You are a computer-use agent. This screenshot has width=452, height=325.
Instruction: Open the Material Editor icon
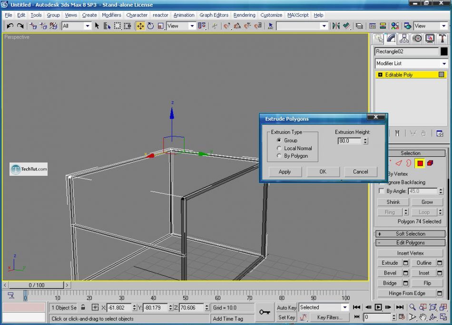pyautogui.click(x=395, y=26)
